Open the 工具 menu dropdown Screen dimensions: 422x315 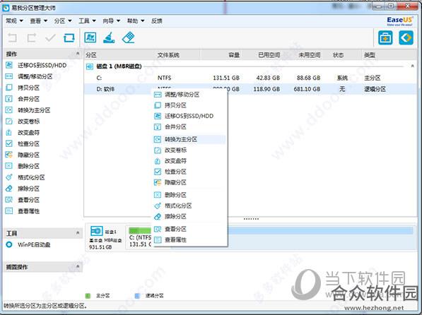[87, 20]
